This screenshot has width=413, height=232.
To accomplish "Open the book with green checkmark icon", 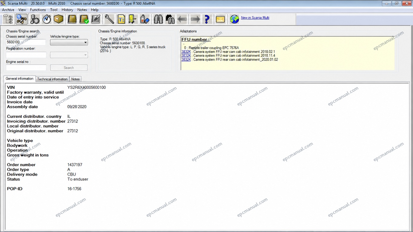I will 84,19.
